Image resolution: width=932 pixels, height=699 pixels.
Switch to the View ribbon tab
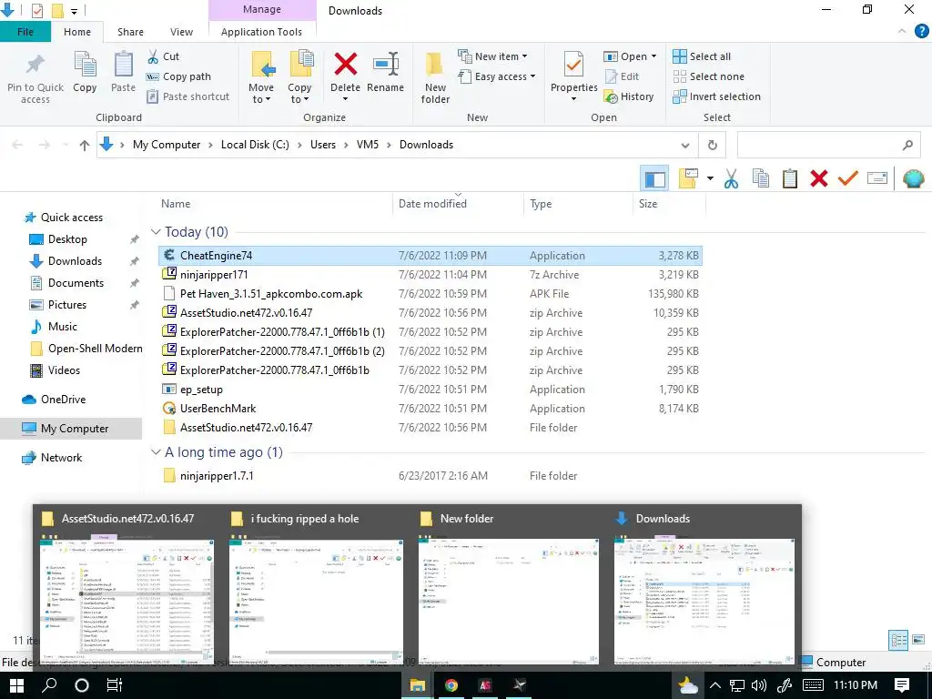pyautogui.click(x=181, y=32)
